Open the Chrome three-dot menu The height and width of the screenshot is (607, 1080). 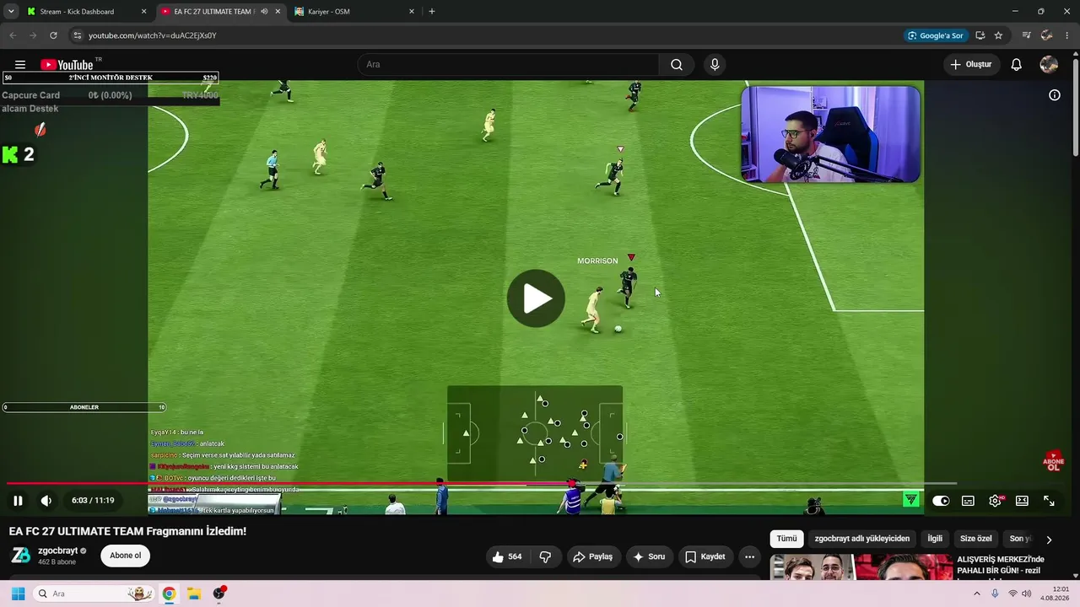coord(1067,35)
